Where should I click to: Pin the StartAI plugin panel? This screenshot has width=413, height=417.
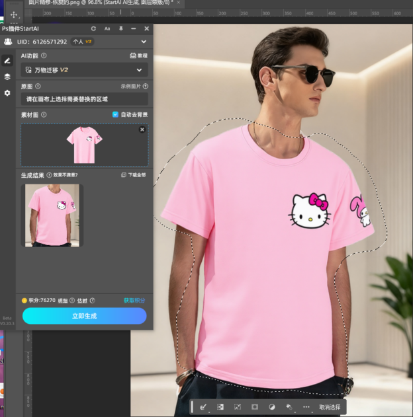[120, 29]
